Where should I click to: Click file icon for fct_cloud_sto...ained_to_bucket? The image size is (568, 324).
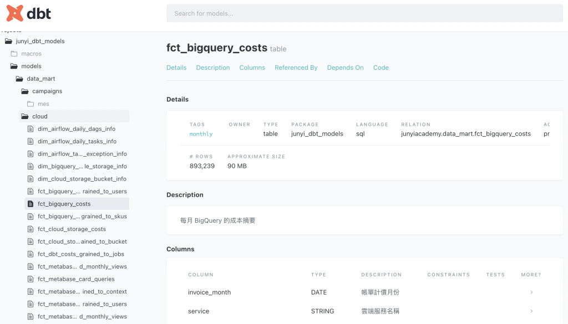31,241
